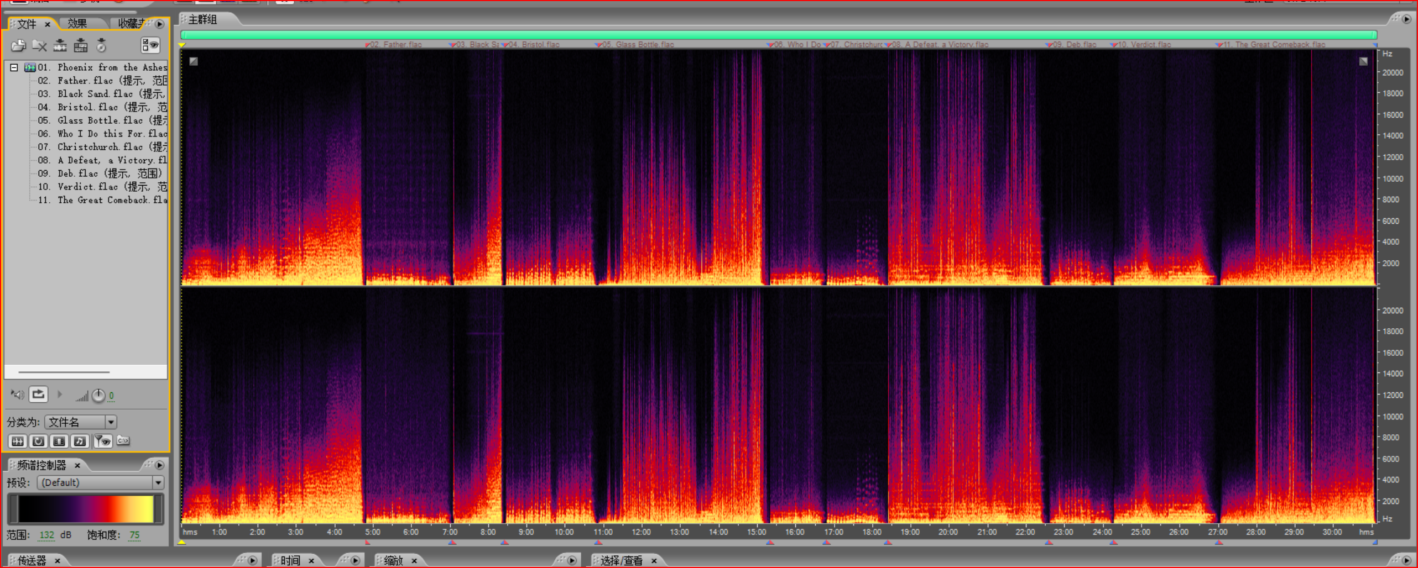Image resolution: width=1418 pixels, height=568 pixels.
Task: Insert file into CD list icon
Action: [101, 46]
